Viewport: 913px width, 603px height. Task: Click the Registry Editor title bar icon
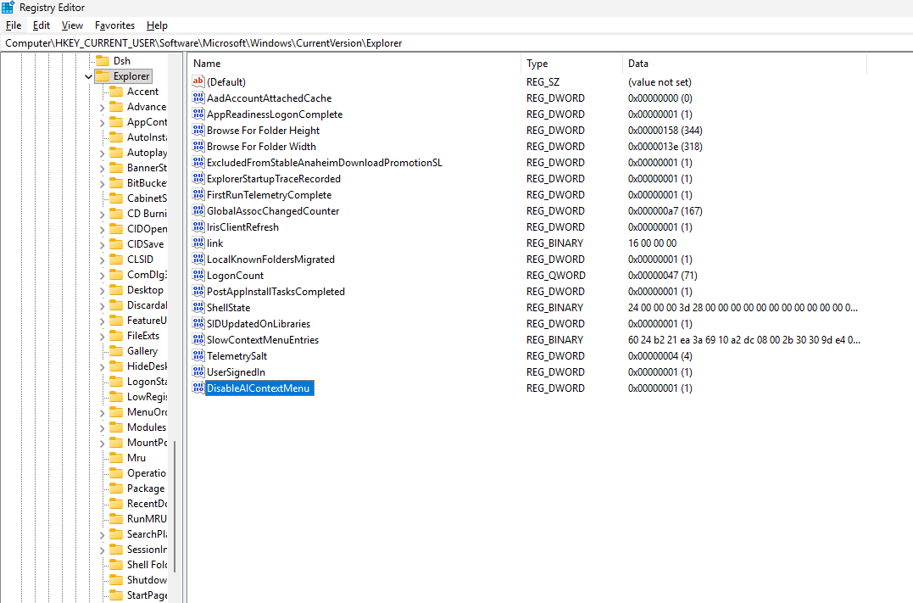pyautogui.click(x=8, y=8)
